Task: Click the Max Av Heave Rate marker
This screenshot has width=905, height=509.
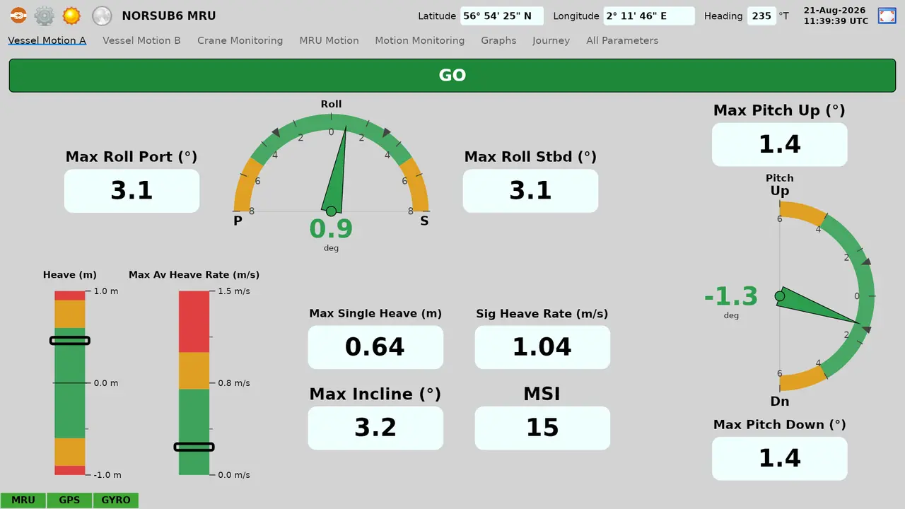Action: click(194, 447)
